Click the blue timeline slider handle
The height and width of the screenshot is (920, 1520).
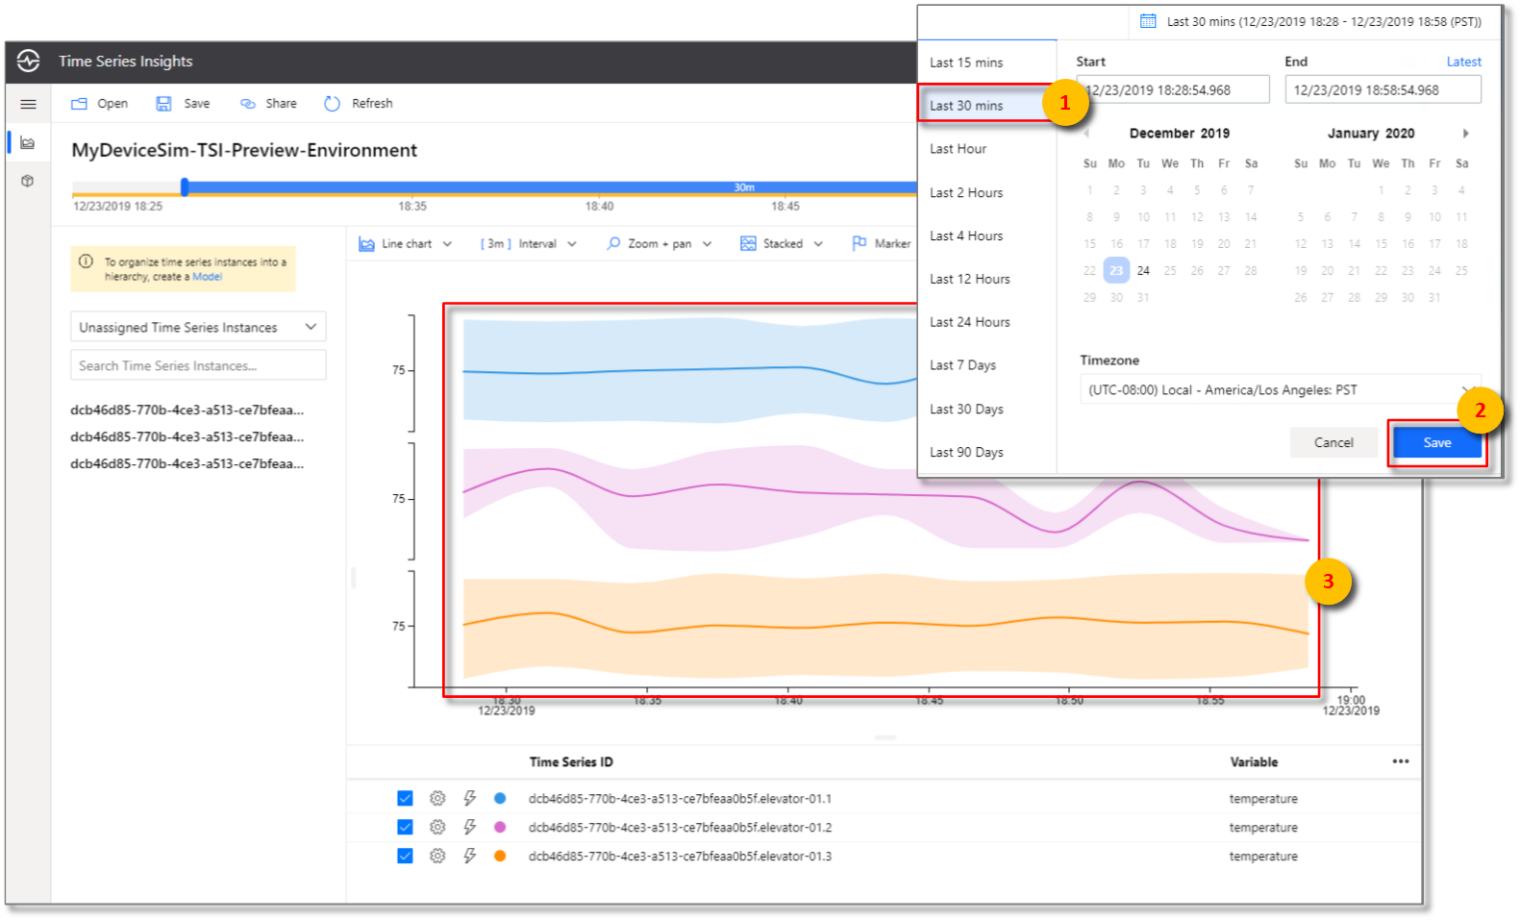click(185, 186)
